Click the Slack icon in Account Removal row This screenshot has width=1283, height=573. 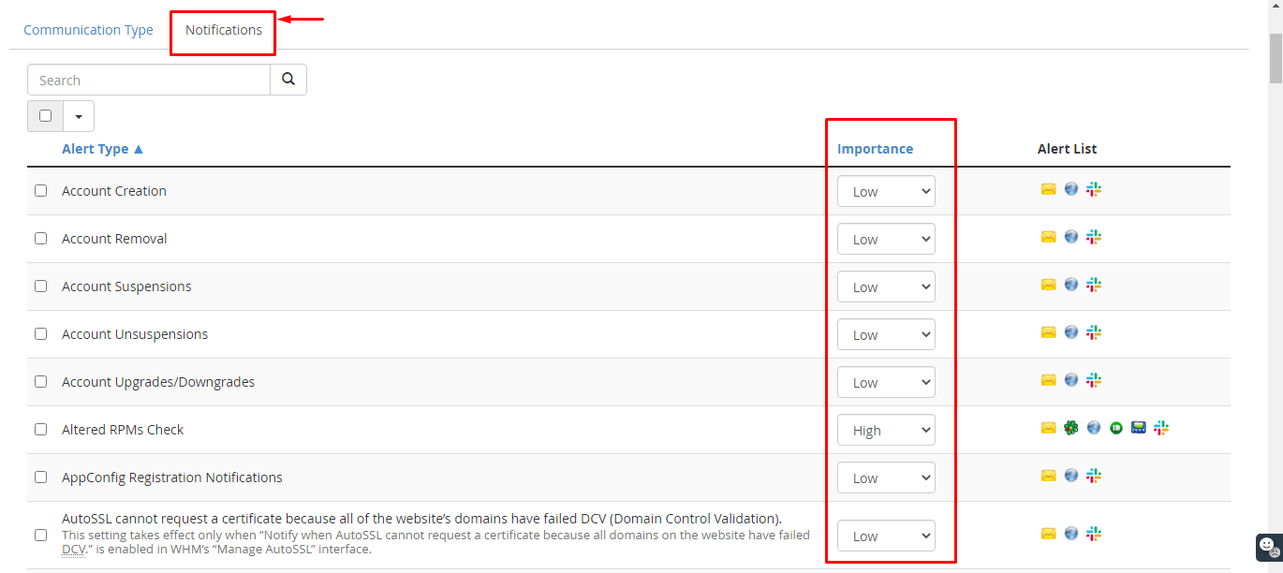(x=1094, y=237)
